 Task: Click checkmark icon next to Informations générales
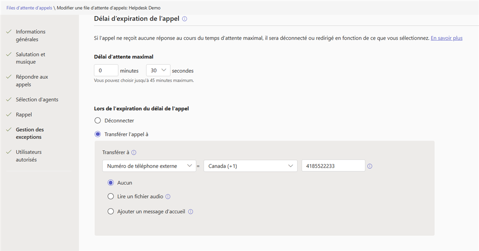(9, 31)
